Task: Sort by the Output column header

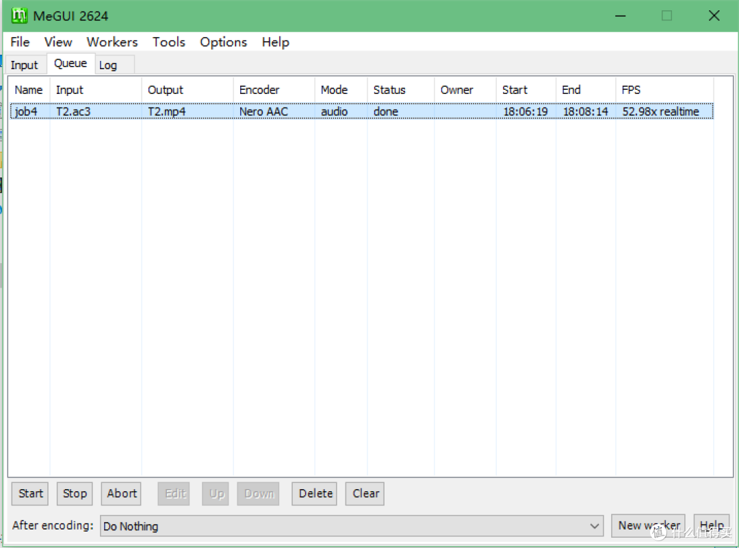Action: pos(187,90)
